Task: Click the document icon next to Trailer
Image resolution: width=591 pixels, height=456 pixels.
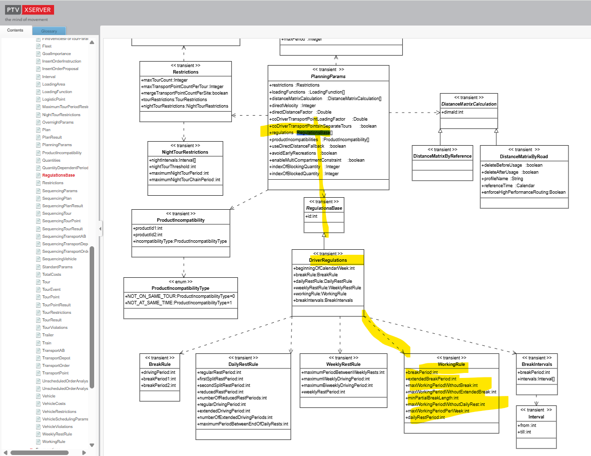Action: pyautogui.click(x=38, y=335)
